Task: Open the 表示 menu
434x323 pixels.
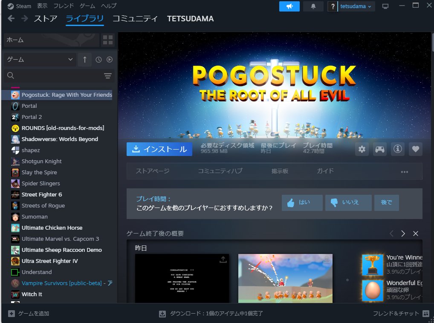Action: [42, 6]
